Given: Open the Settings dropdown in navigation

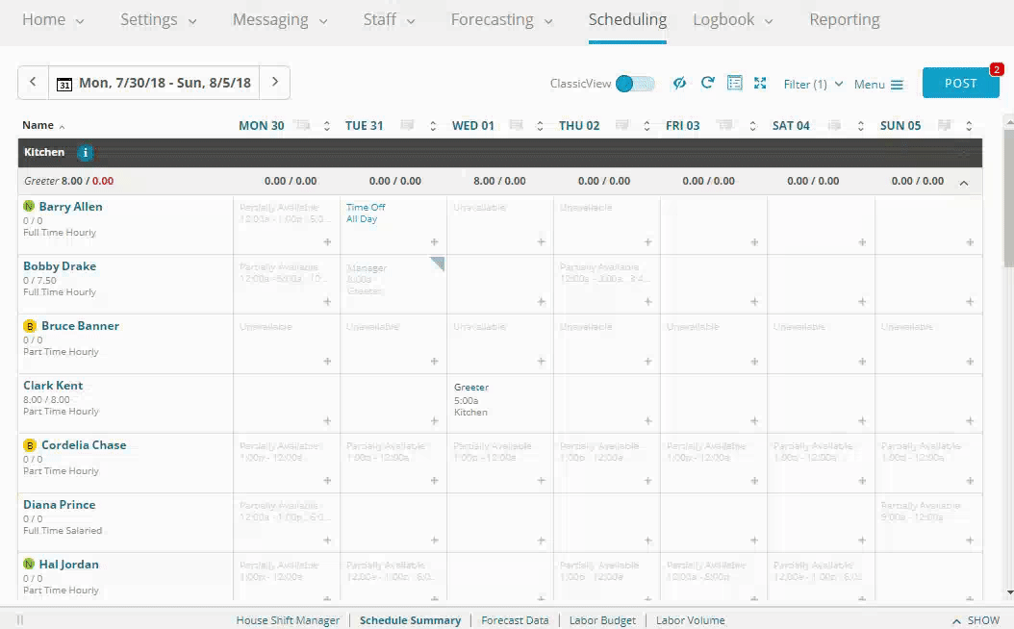Looking at the screenshot, I should [159, 20].
